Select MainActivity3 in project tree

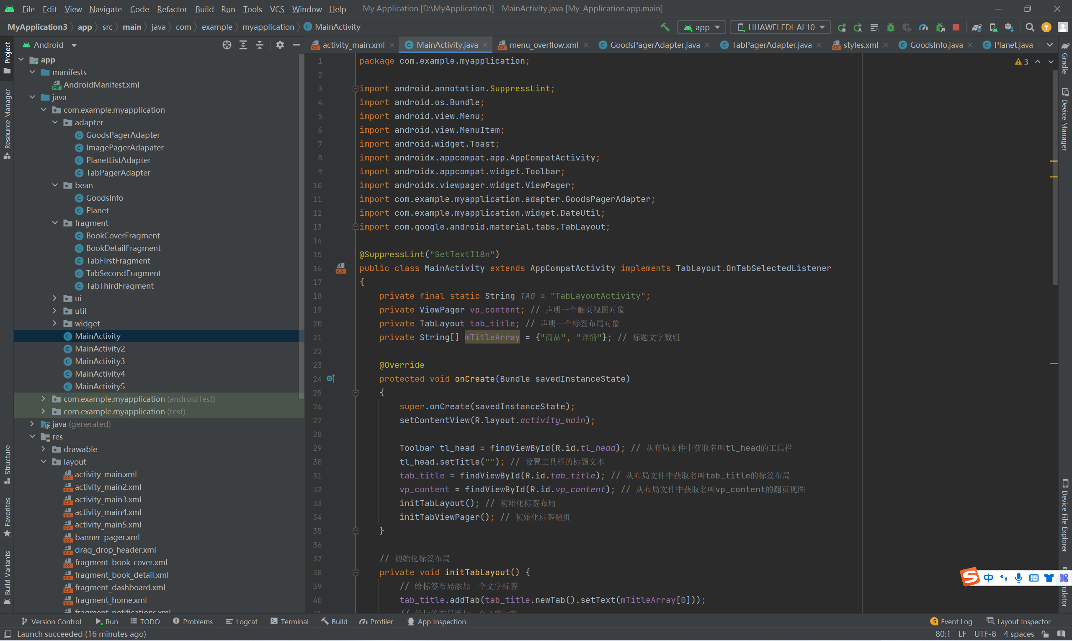(100, 361)
